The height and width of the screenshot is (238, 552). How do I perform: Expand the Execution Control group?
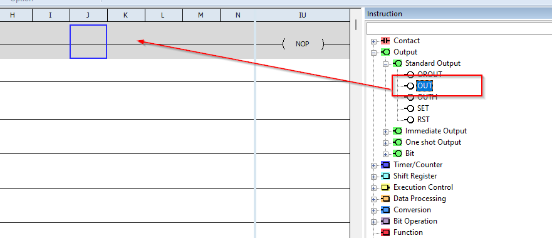[x=373, y=188]
